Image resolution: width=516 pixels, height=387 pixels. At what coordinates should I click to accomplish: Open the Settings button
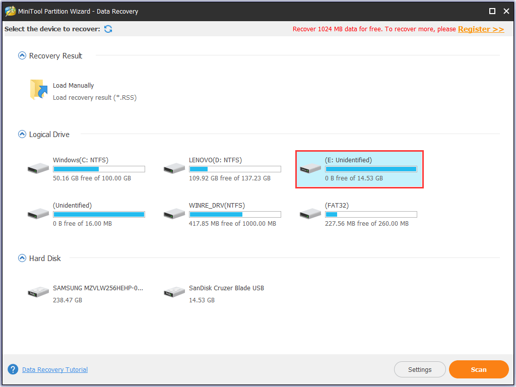[420, 369]
